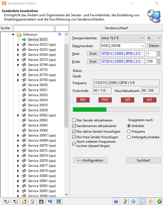The width and height of the screenshot is (163, 205).
Task: Expand Service 30352 (spa) node
Action: [x=18, y=45]
